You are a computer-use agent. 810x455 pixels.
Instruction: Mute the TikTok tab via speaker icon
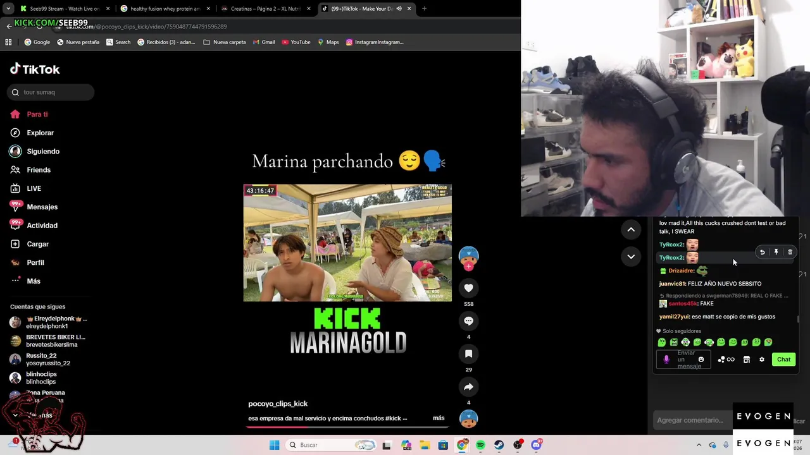(399, 9)
